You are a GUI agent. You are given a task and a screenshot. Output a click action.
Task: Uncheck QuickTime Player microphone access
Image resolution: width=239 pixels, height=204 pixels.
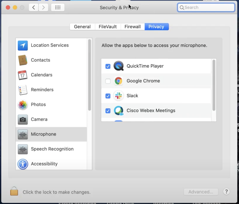108,66
